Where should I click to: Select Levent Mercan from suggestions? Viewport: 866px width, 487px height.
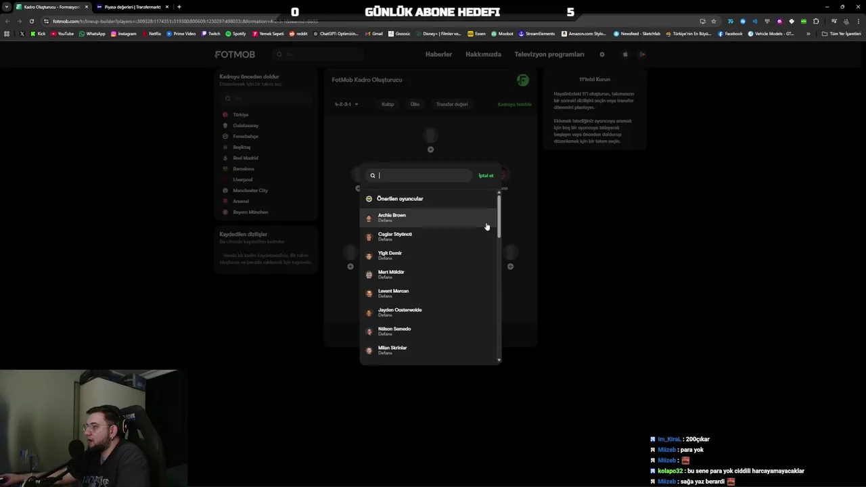(x=429, y=294)
